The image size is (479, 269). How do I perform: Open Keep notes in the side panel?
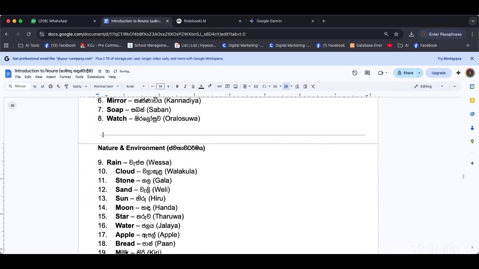(472, 101)
